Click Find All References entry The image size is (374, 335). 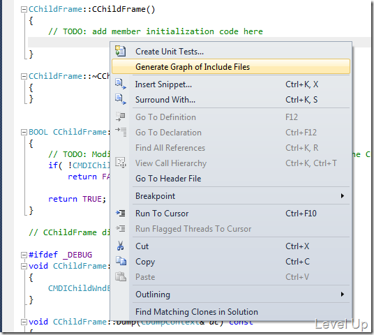click(231, 148)
